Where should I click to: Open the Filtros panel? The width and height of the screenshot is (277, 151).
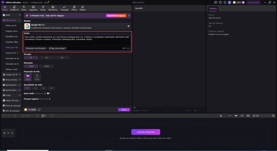coord(74,8)
